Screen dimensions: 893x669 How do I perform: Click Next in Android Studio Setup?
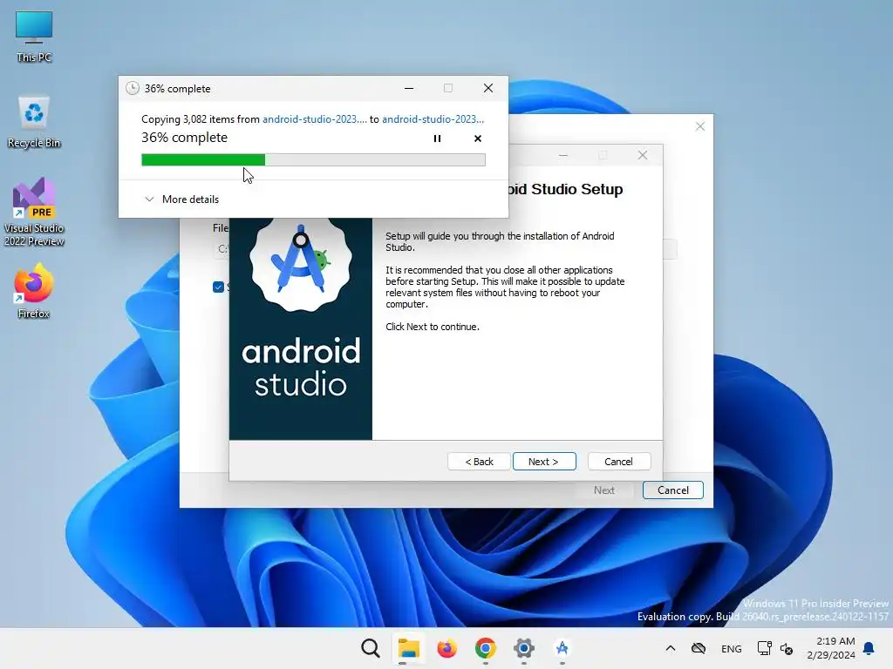[544, 462]
